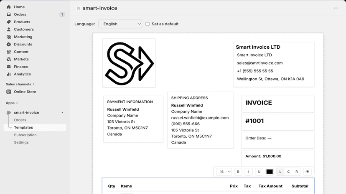Select the INVOICE title block
Screen dimensions: 346x194
278,104
